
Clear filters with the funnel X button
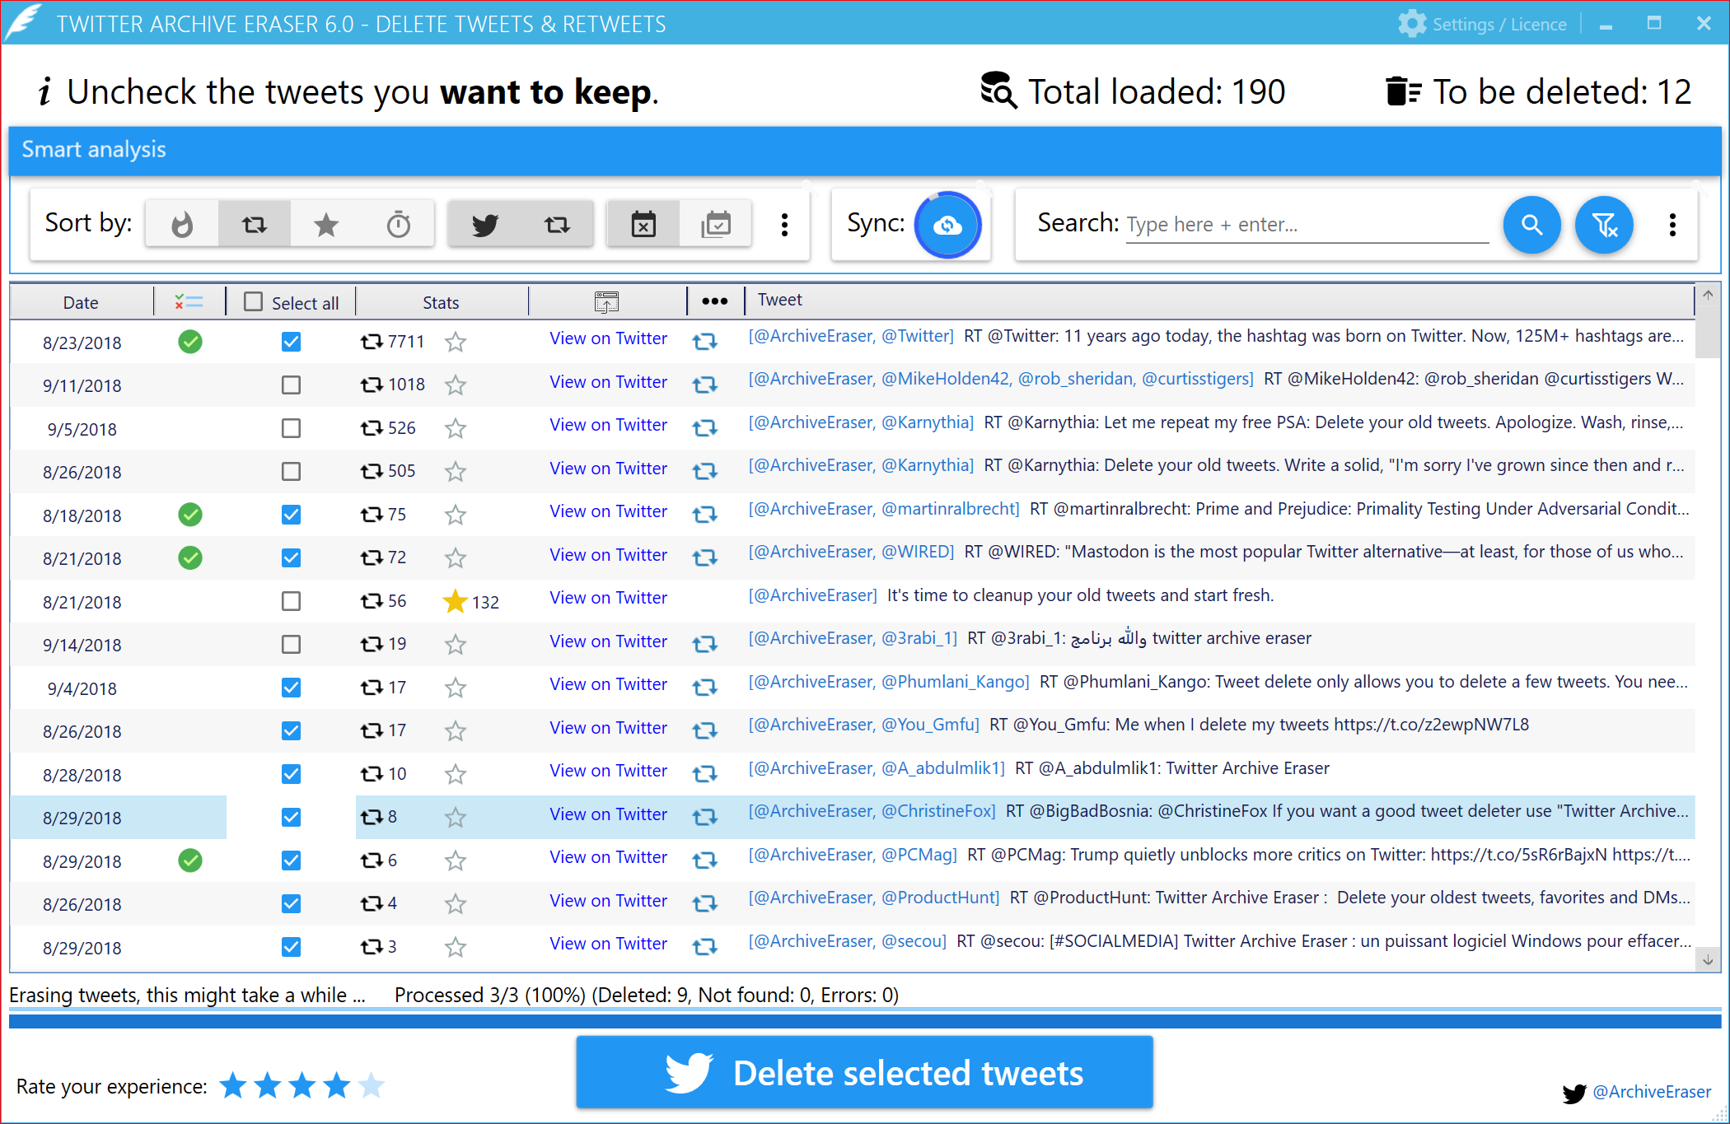[1604, 224]
